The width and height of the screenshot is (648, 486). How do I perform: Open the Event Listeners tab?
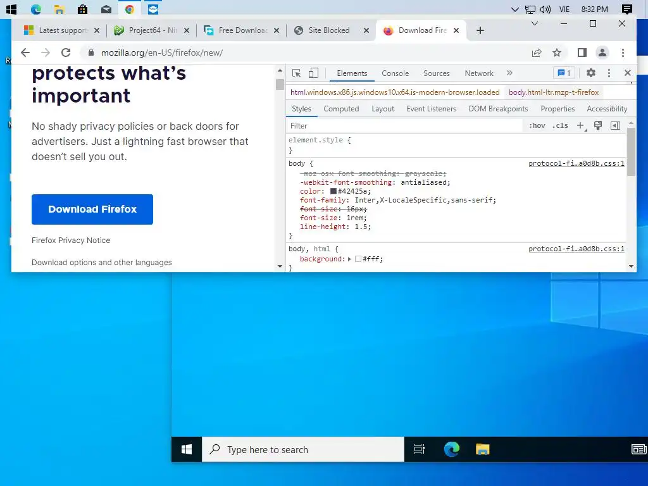[x=431, y=109]
